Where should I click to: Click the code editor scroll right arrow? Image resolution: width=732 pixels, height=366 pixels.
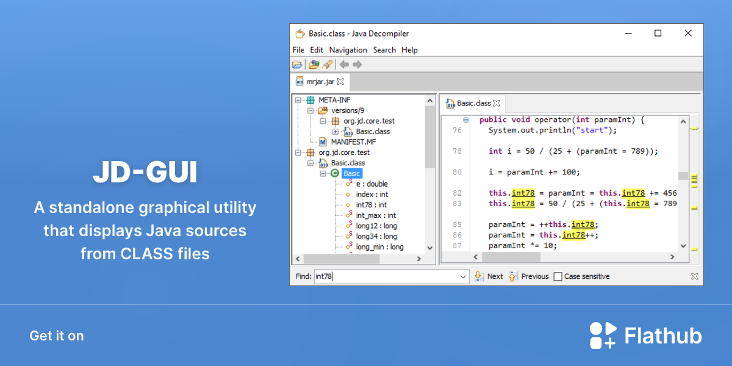point(672,257)
